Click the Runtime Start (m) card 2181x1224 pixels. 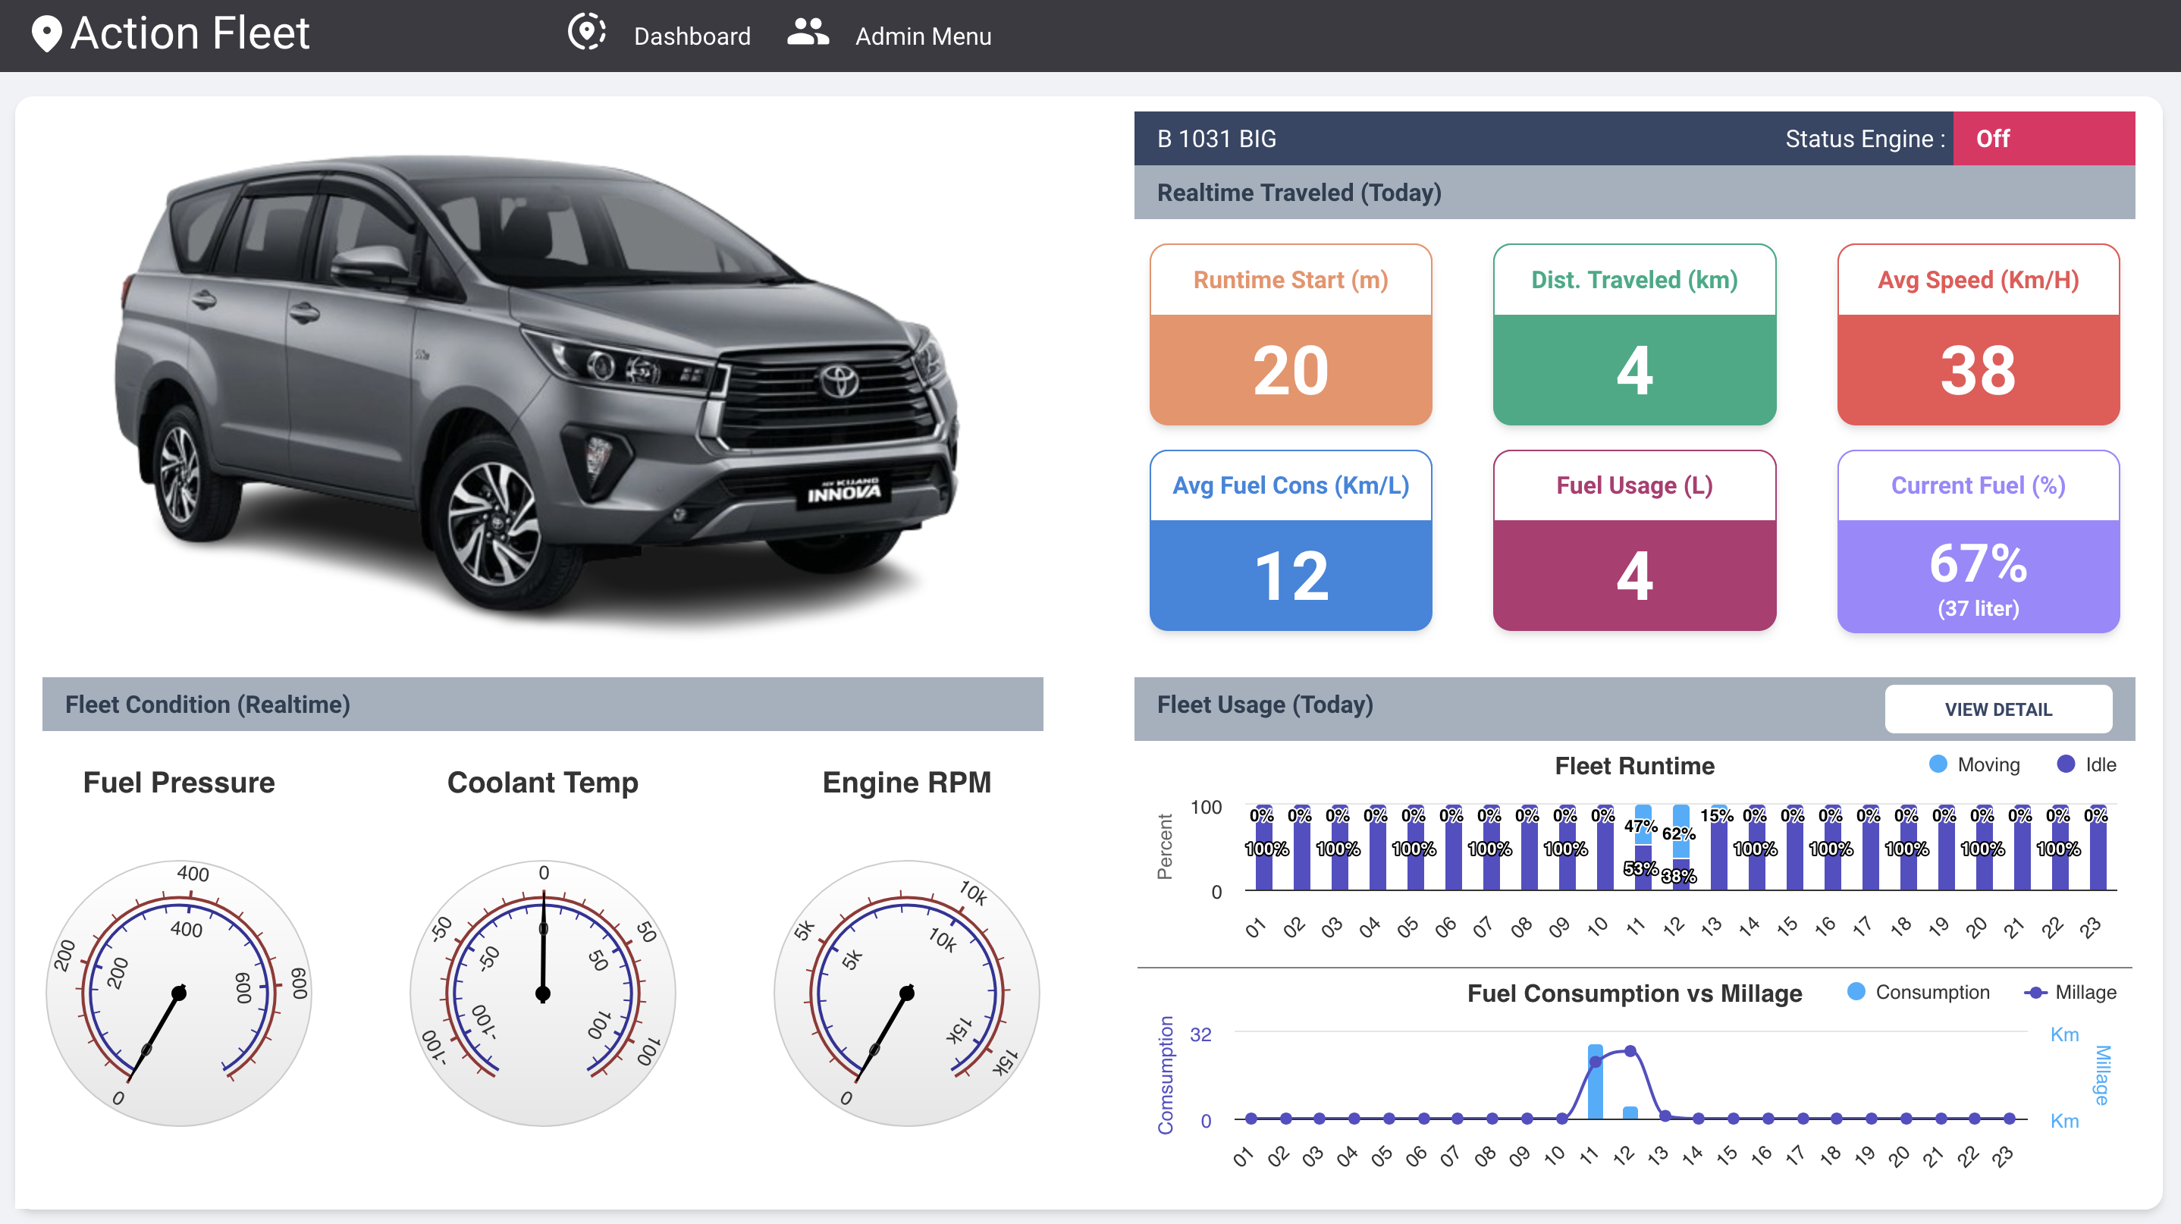click(1290, 334)
